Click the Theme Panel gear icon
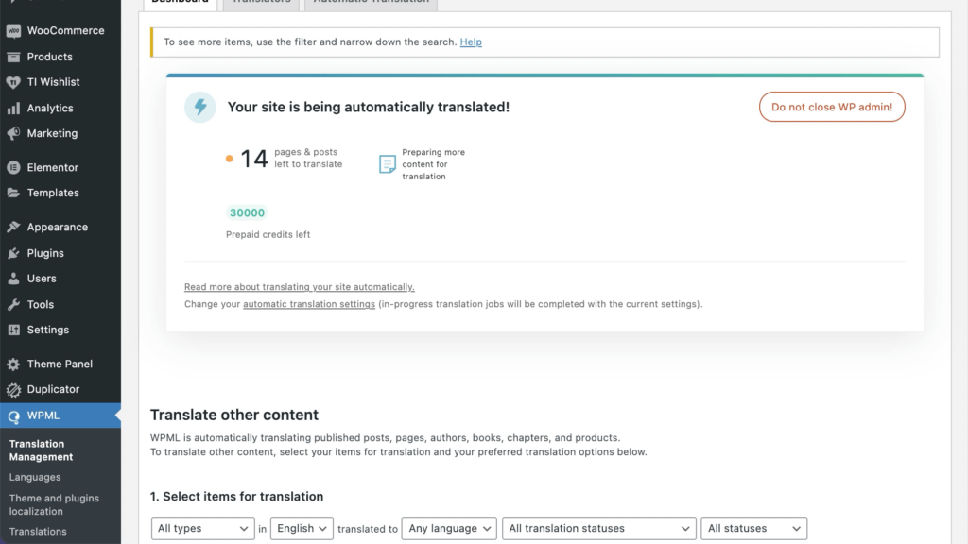This screenshot has width=968, height=544. click(x=13, y=364)
